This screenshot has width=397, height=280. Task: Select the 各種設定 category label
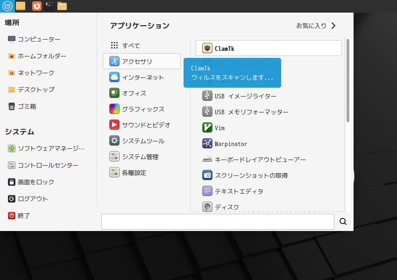[x=134, y=173]
